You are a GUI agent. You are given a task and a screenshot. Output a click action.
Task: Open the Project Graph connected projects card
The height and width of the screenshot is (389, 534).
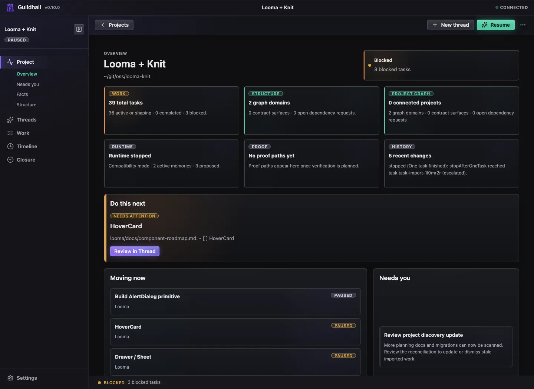(x=451, y=110)
